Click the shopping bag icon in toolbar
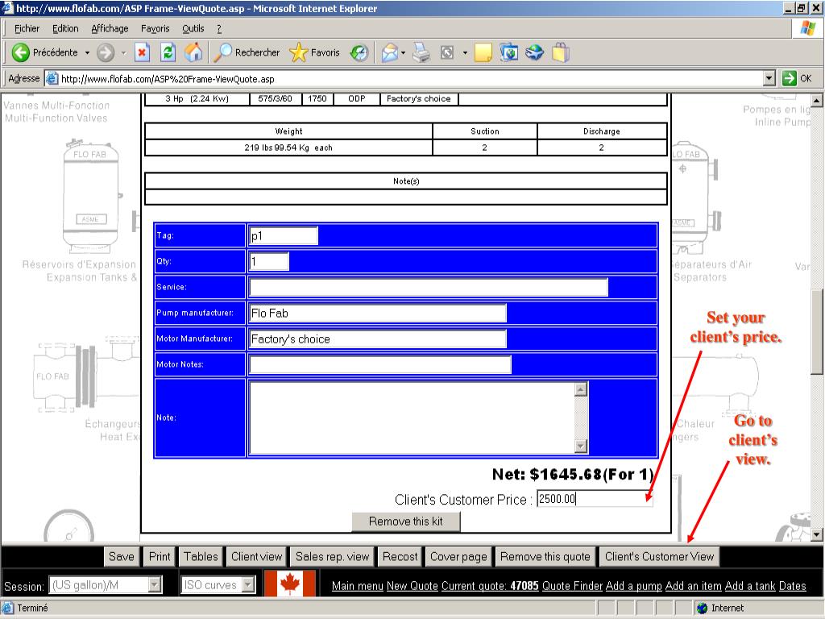Screen dimensions: 825x619 click(561, 52)
